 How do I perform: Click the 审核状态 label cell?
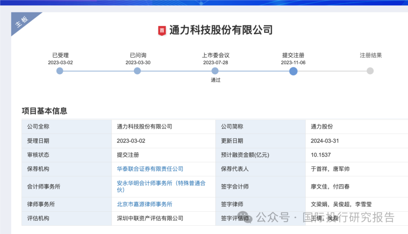click(x=66, y=155)
